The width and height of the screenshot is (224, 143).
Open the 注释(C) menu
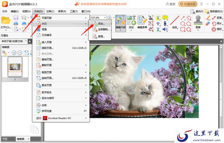click(50, 11)
